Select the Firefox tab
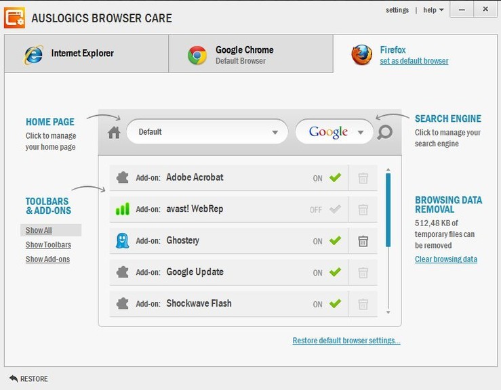 415,53
